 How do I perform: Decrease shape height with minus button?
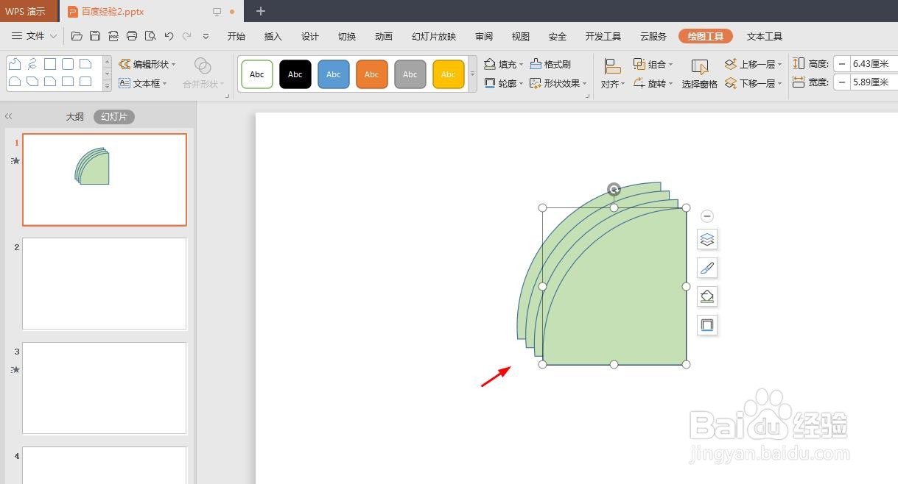841,64
